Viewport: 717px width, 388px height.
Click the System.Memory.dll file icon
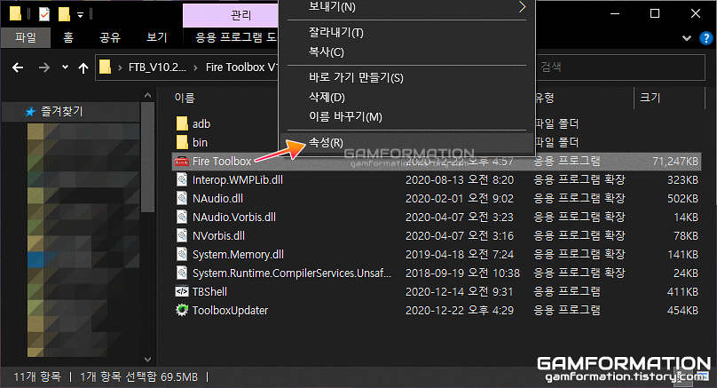click(182, 255)
